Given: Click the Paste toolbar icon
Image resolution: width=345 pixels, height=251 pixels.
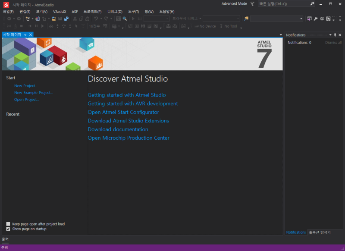Looking at the screenshot, I should pyautogui.click(x=88, y=19).
